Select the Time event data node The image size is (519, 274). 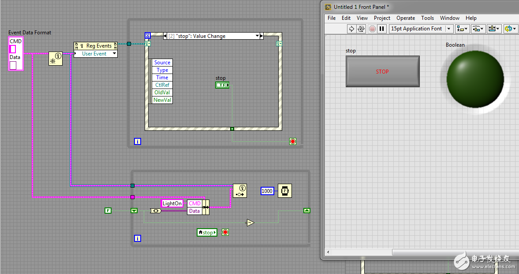click(162, 78)
